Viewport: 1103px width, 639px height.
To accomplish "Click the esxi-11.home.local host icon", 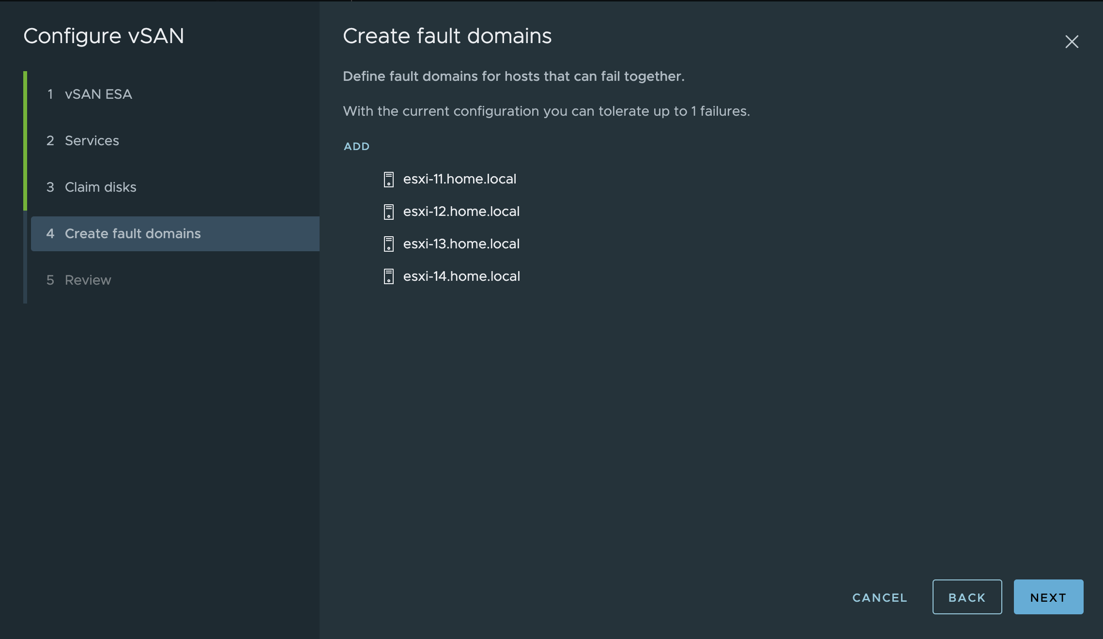I will click(388, 180).
